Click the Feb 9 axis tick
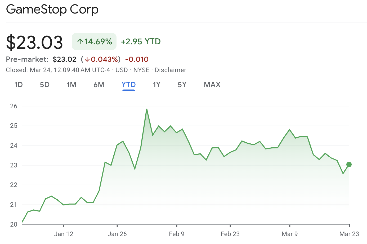Viewport: 367px width, 244px height. [177, 226]
